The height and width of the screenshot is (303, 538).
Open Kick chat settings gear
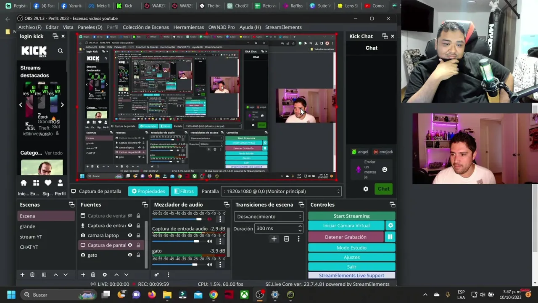tap(366, 189)
